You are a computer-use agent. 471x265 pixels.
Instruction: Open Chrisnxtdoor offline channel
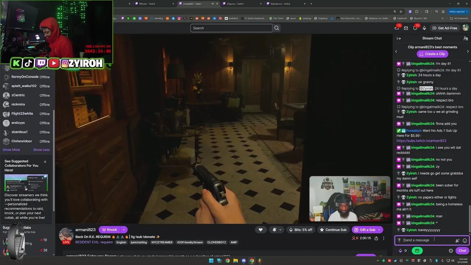pyautogui.click(x=28, y=141)
